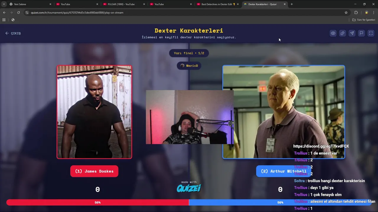Toggle the eye visibility icon in quiz header
This screenshot has width=378, height=212.
point(333,33)
